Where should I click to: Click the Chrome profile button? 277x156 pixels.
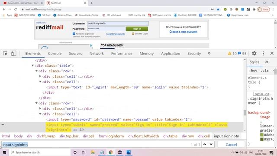tap(264, 10)
